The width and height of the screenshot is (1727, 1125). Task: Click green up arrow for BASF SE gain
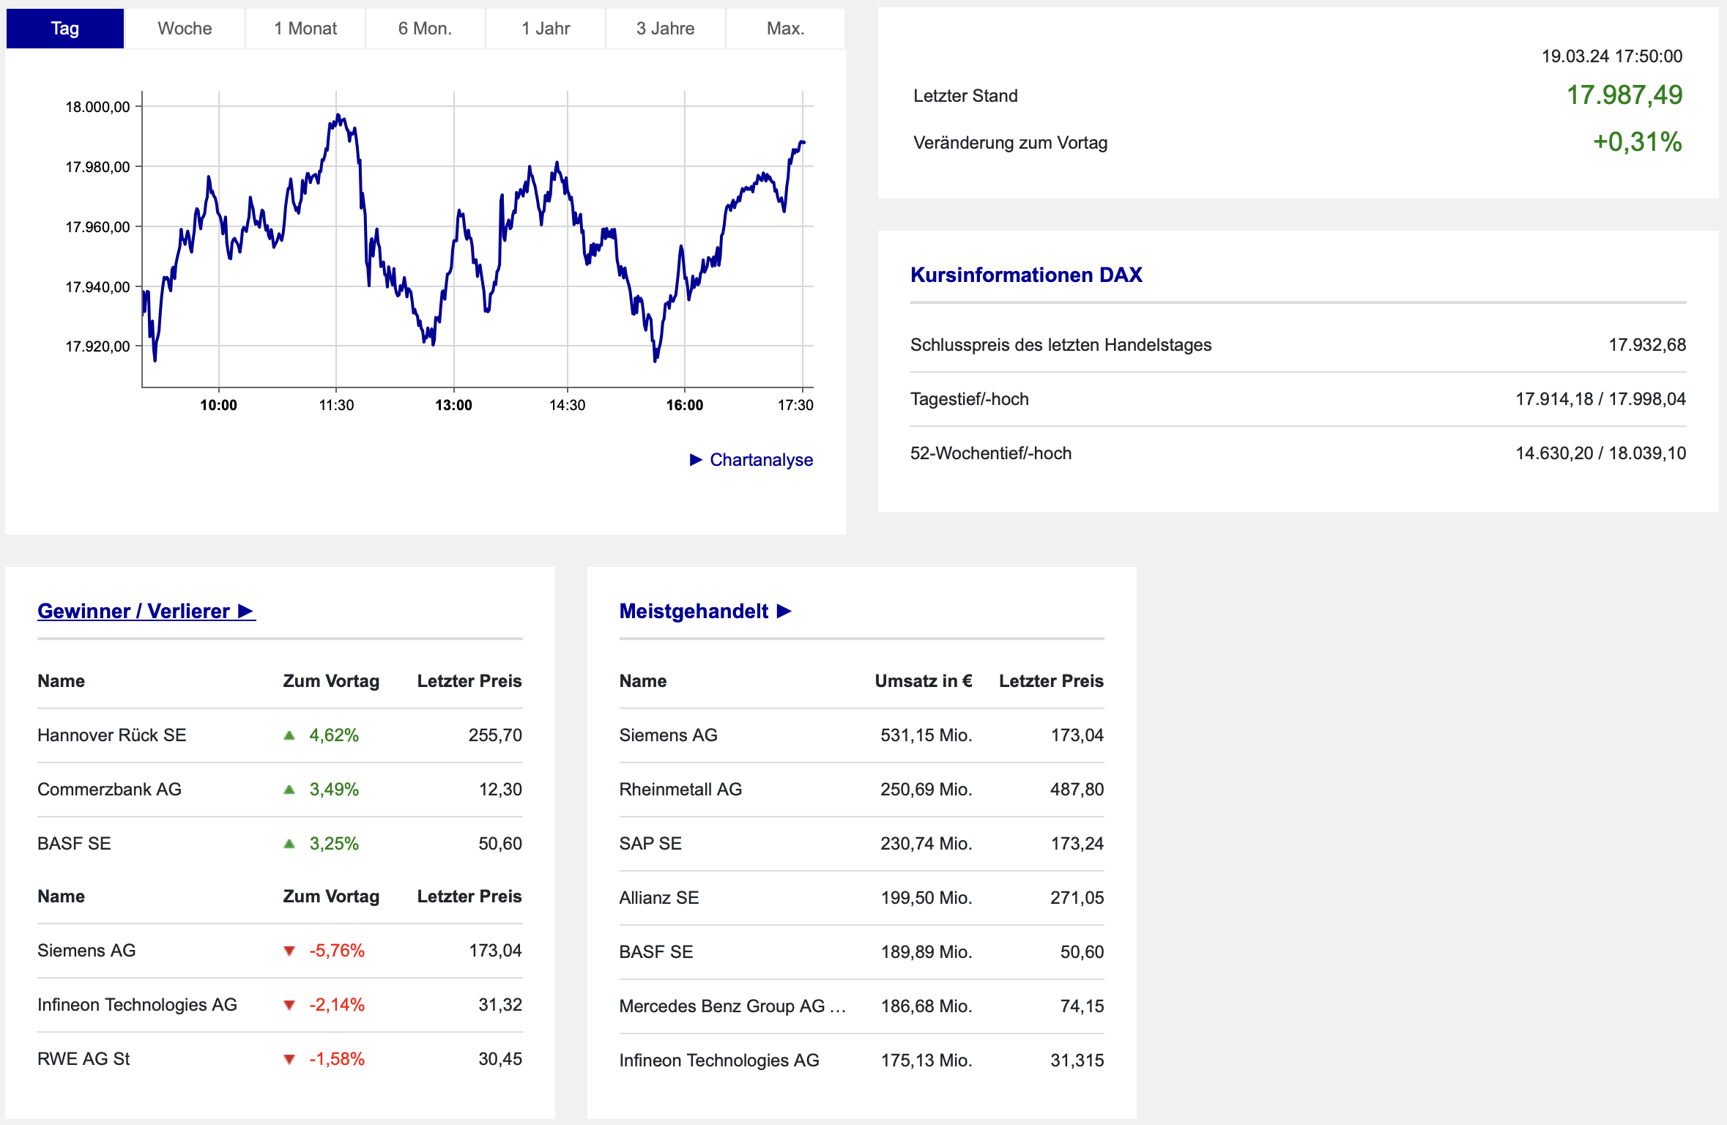click(x=289, y=844)
